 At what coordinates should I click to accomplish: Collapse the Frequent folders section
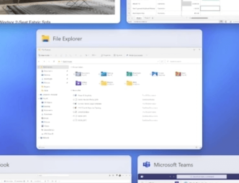(71, 67)
